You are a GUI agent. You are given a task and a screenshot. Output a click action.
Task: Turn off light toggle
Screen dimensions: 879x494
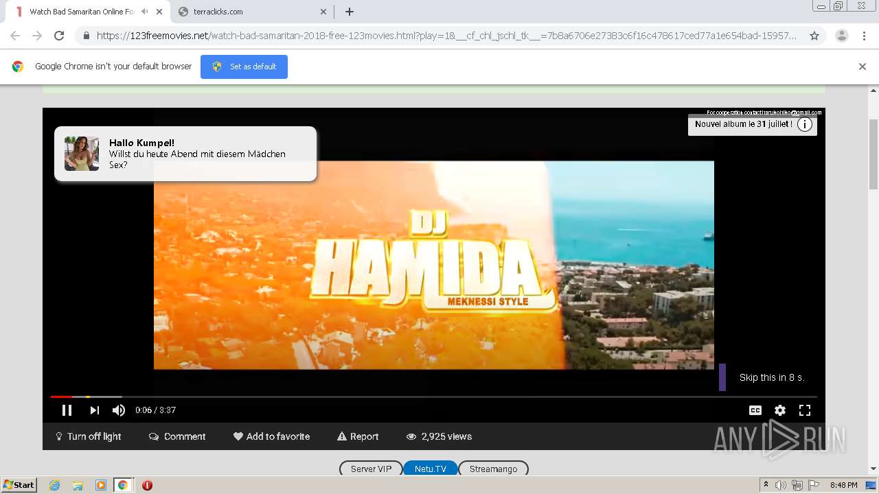pos(88,436)
